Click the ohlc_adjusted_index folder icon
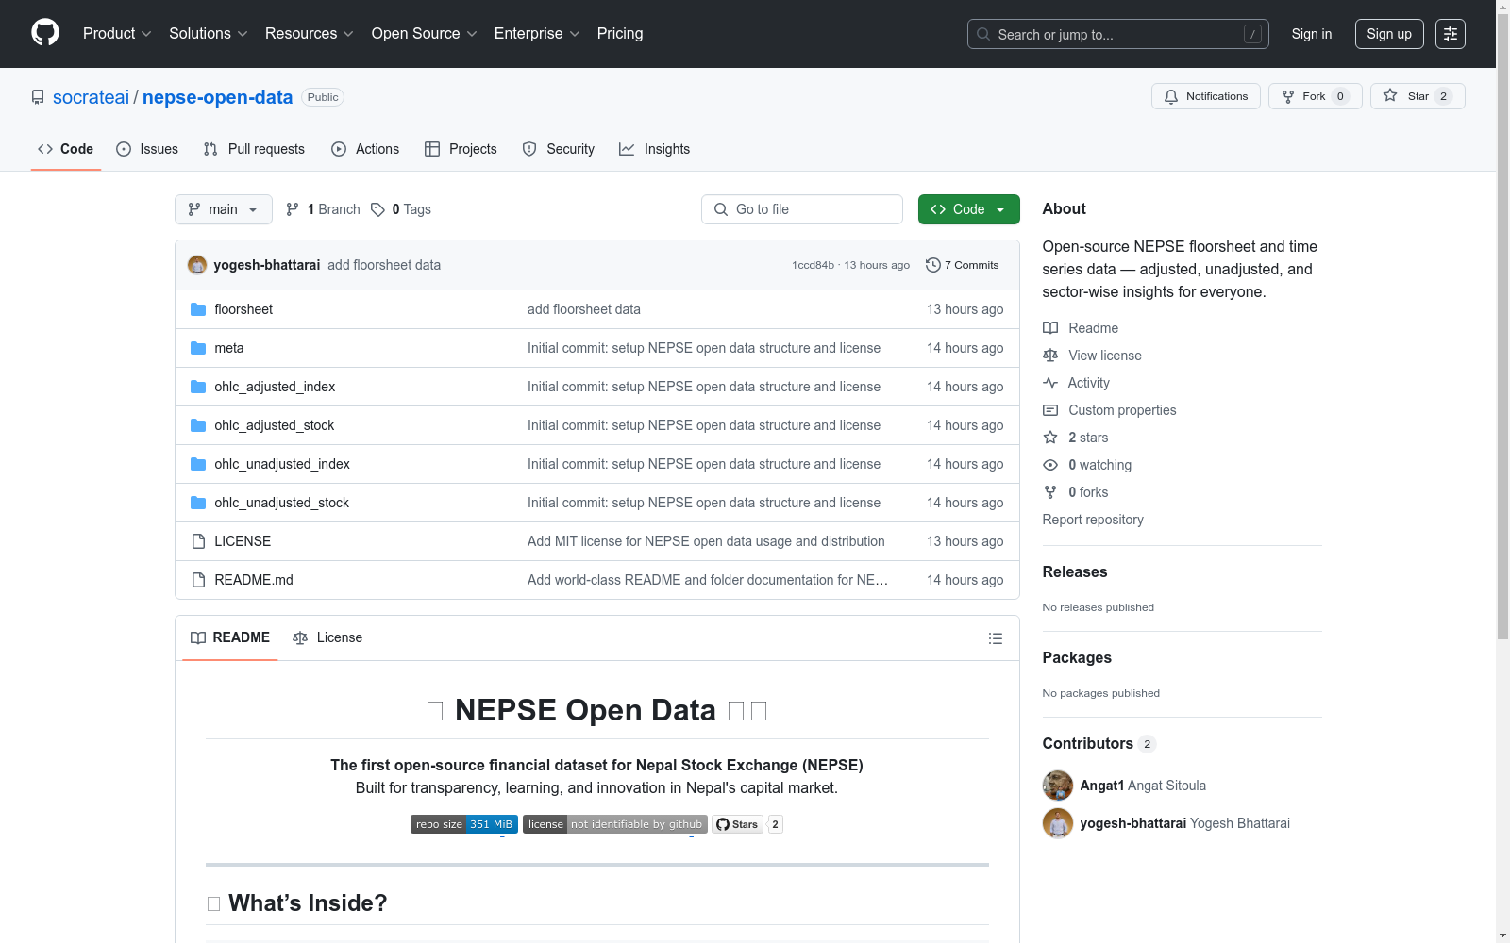This screenshot has height=943, width=1510. click(x=198, y=387)
